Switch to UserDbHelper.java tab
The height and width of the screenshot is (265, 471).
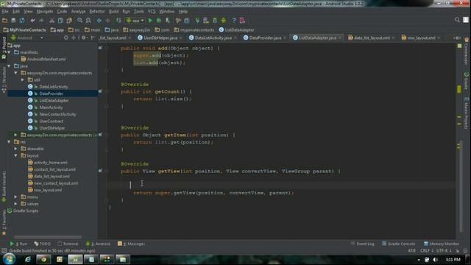point(160,38)
